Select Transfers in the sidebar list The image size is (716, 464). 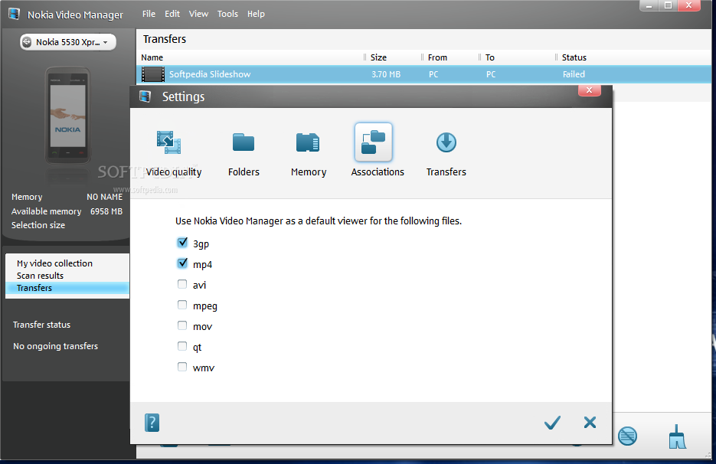67,288
